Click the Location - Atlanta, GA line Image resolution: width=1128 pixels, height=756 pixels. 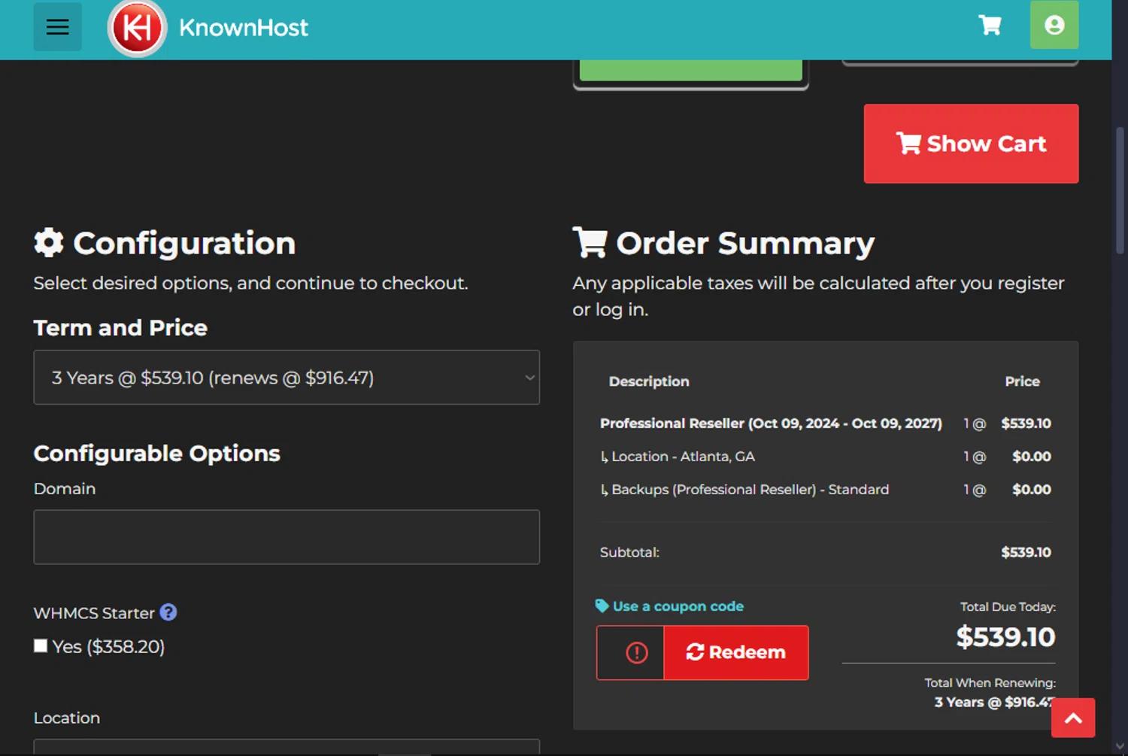pyautogui.click(x=826, y=457)
